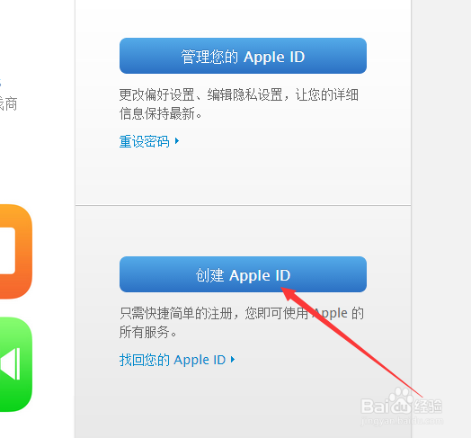Open the 重设密码 link
Screen dimensions: 471x438
[144, 141]
